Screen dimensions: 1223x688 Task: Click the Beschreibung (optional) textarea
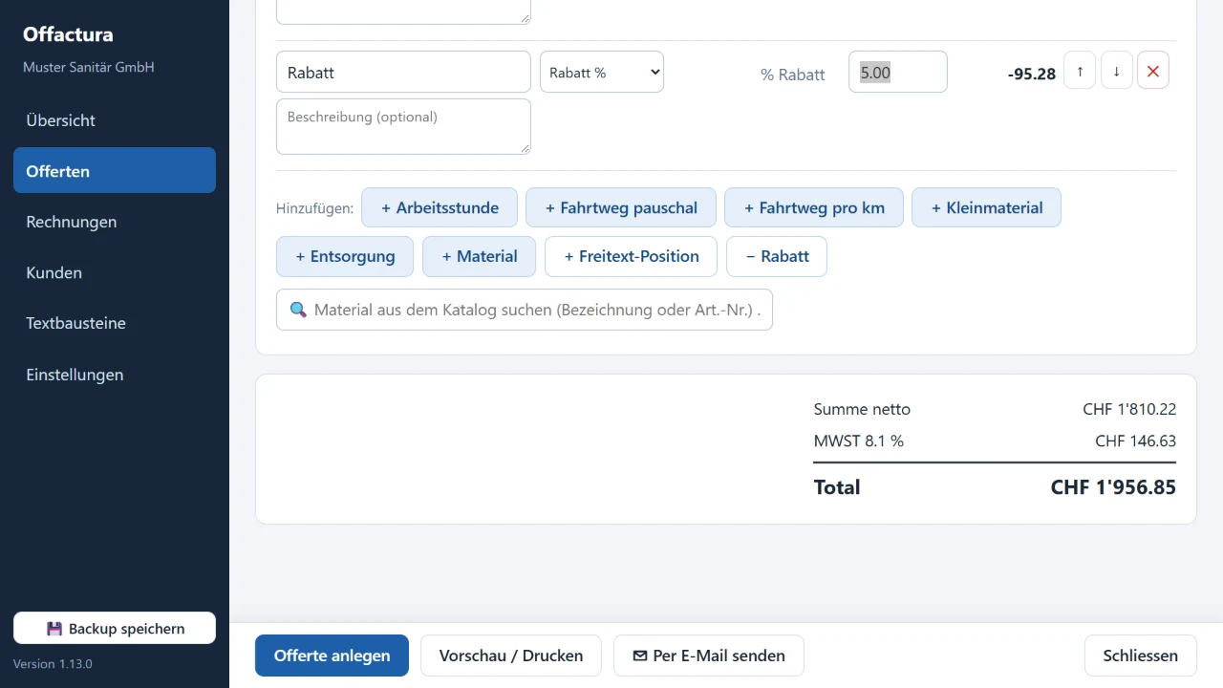[x=403, y=126]
